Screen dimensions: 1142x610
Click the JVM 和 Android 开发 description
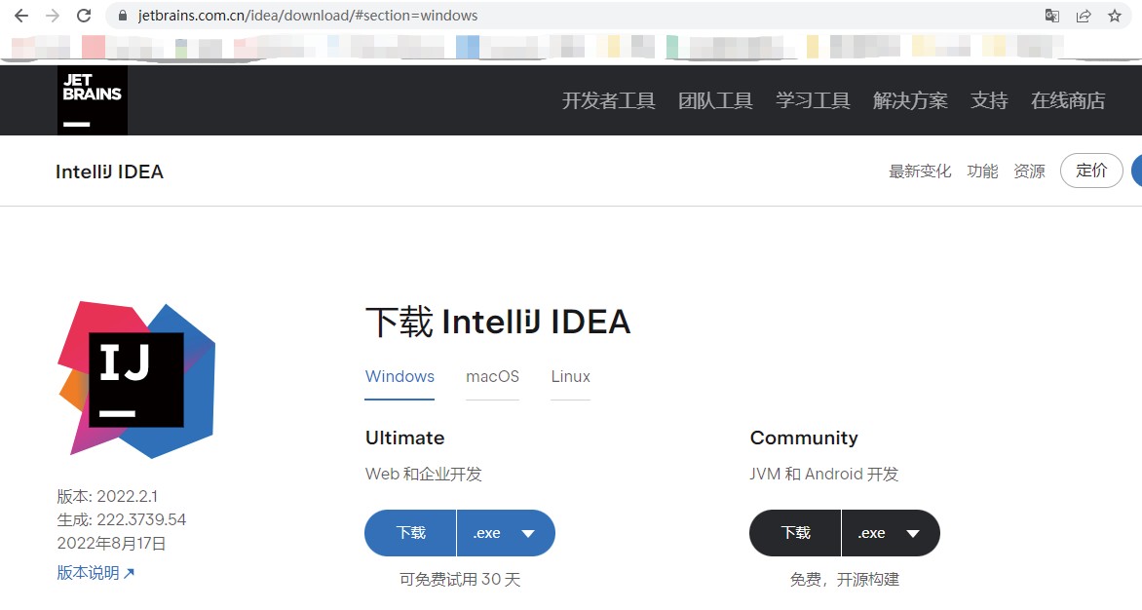coord(824,474)
